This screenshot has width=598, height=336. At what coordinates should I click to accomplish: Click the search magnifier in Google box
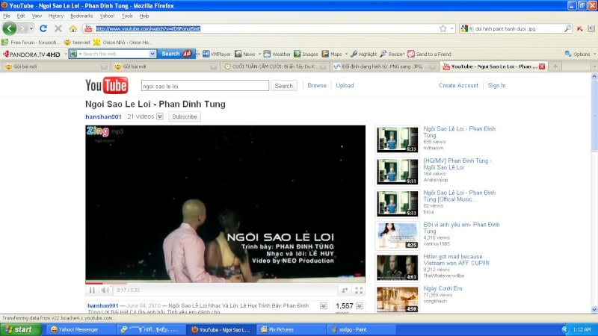coord(567,28)
